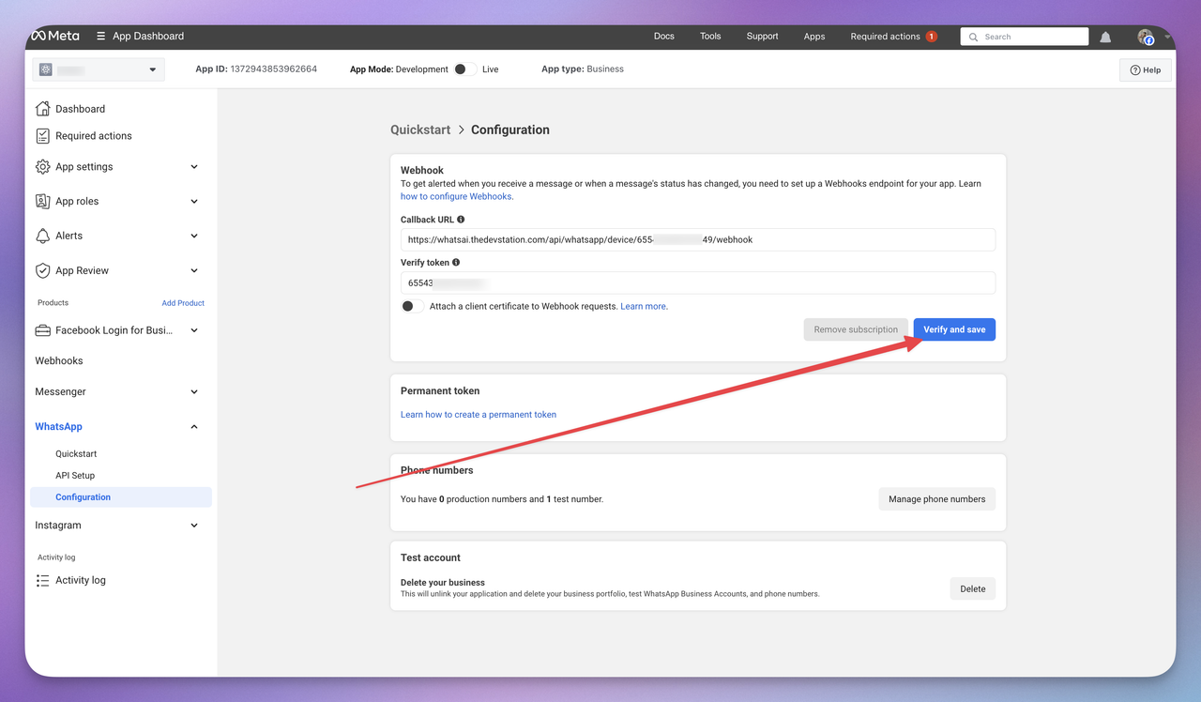Click the App roles icon

tap(42, 202)
